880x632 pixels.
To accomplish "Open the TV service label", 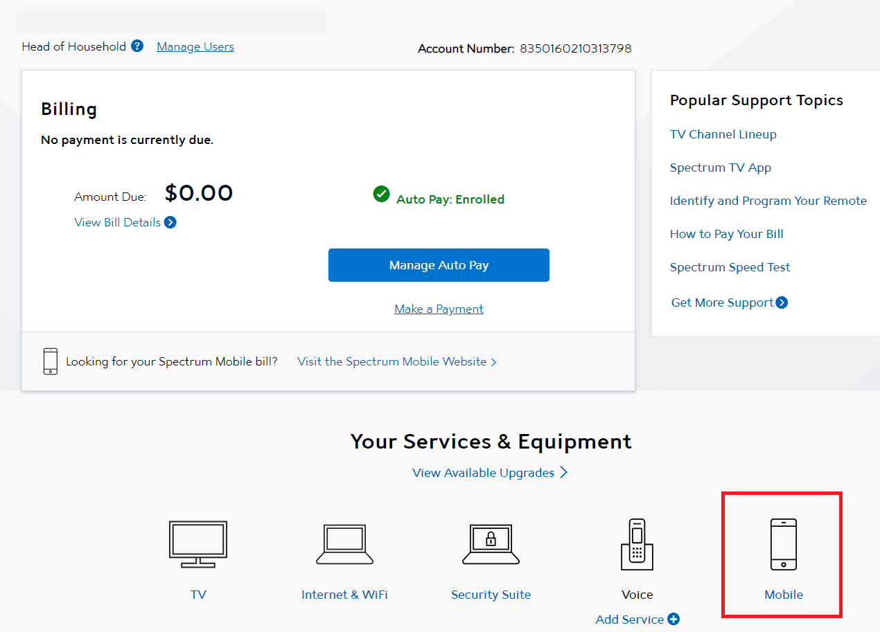I will (x=198, y=595).
